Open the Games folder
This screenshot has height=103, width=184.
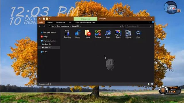point(78,34)
